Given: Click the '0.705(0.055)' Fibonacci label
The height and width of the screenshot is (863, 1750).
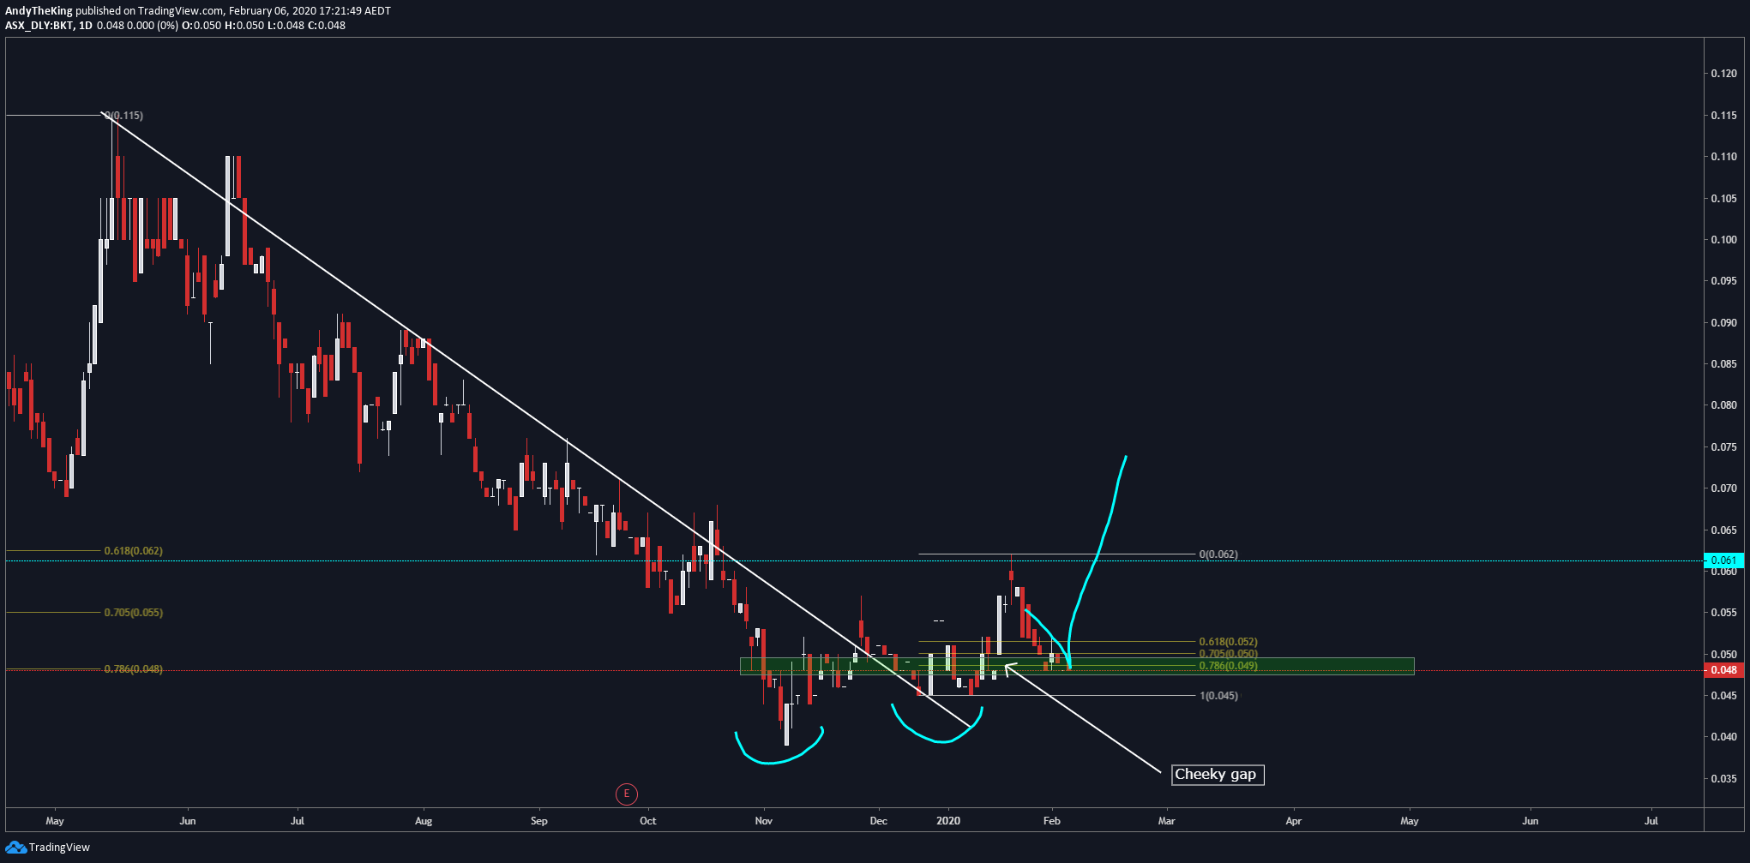Looking at the screenshot, I should tap(133, 613).
